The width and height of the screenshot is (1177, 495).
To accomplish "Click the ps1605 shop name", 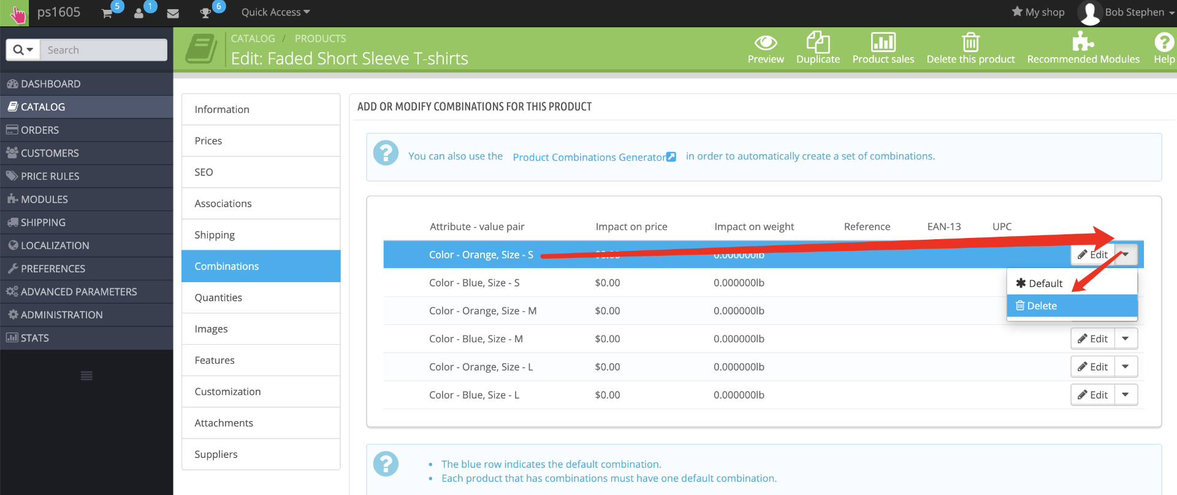I will coord(59,12).
